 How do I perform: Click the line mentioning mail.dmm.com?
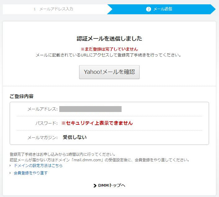tap(100, 160)
